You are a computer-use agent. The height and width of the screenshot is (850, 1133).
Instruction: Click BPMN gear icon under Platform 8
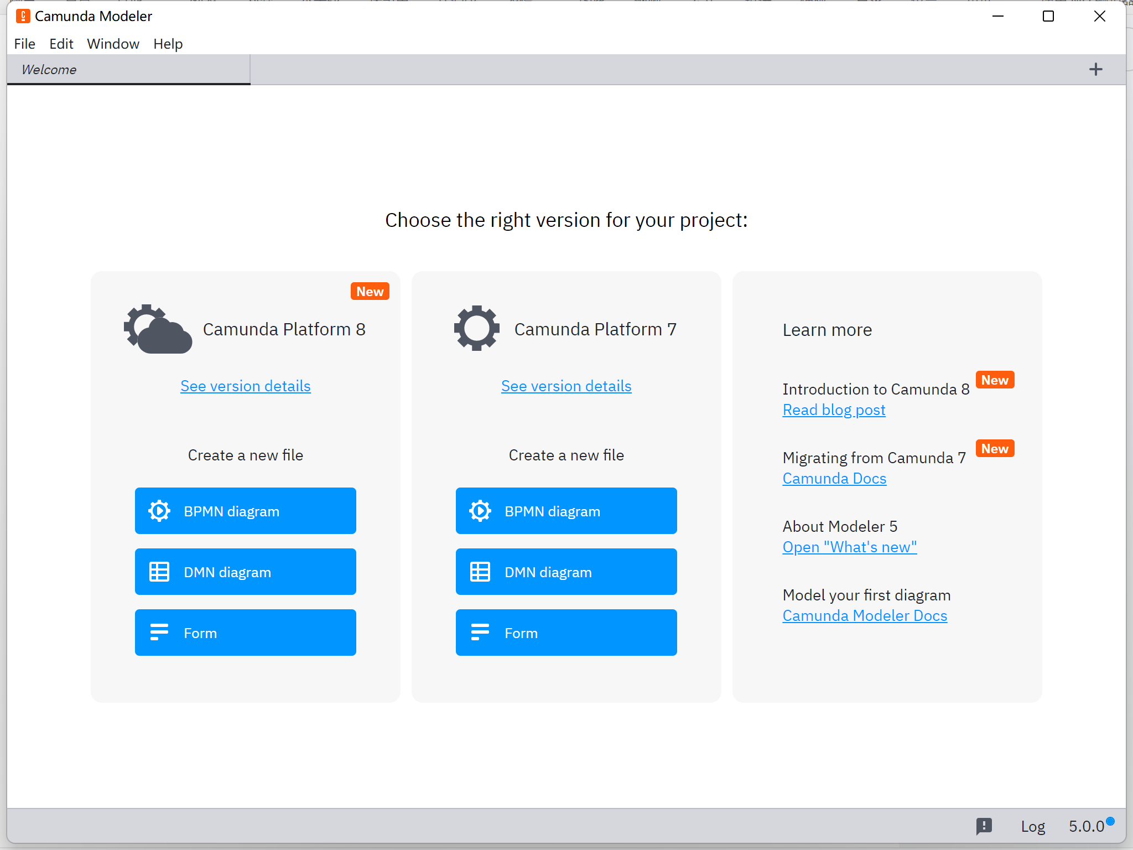[159, 511]
